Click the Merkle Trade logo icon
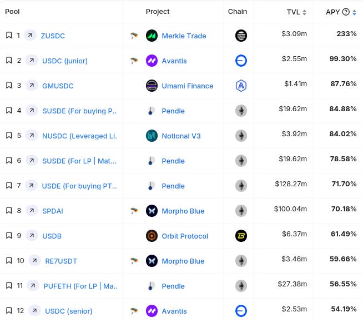363x322 pixels. coord(152,36)
